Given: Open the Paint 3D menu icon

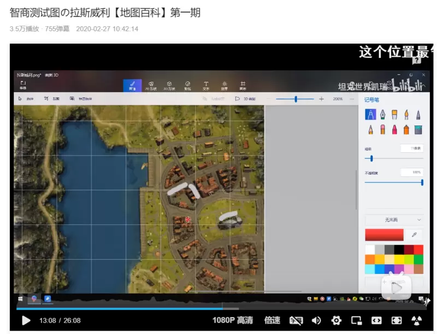Looking at the screenshot, I should (x=23, y=85).
